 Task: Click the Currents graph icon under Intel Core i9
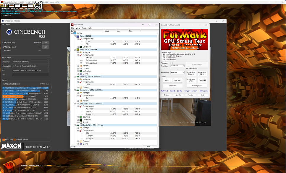tap(81, 68)
